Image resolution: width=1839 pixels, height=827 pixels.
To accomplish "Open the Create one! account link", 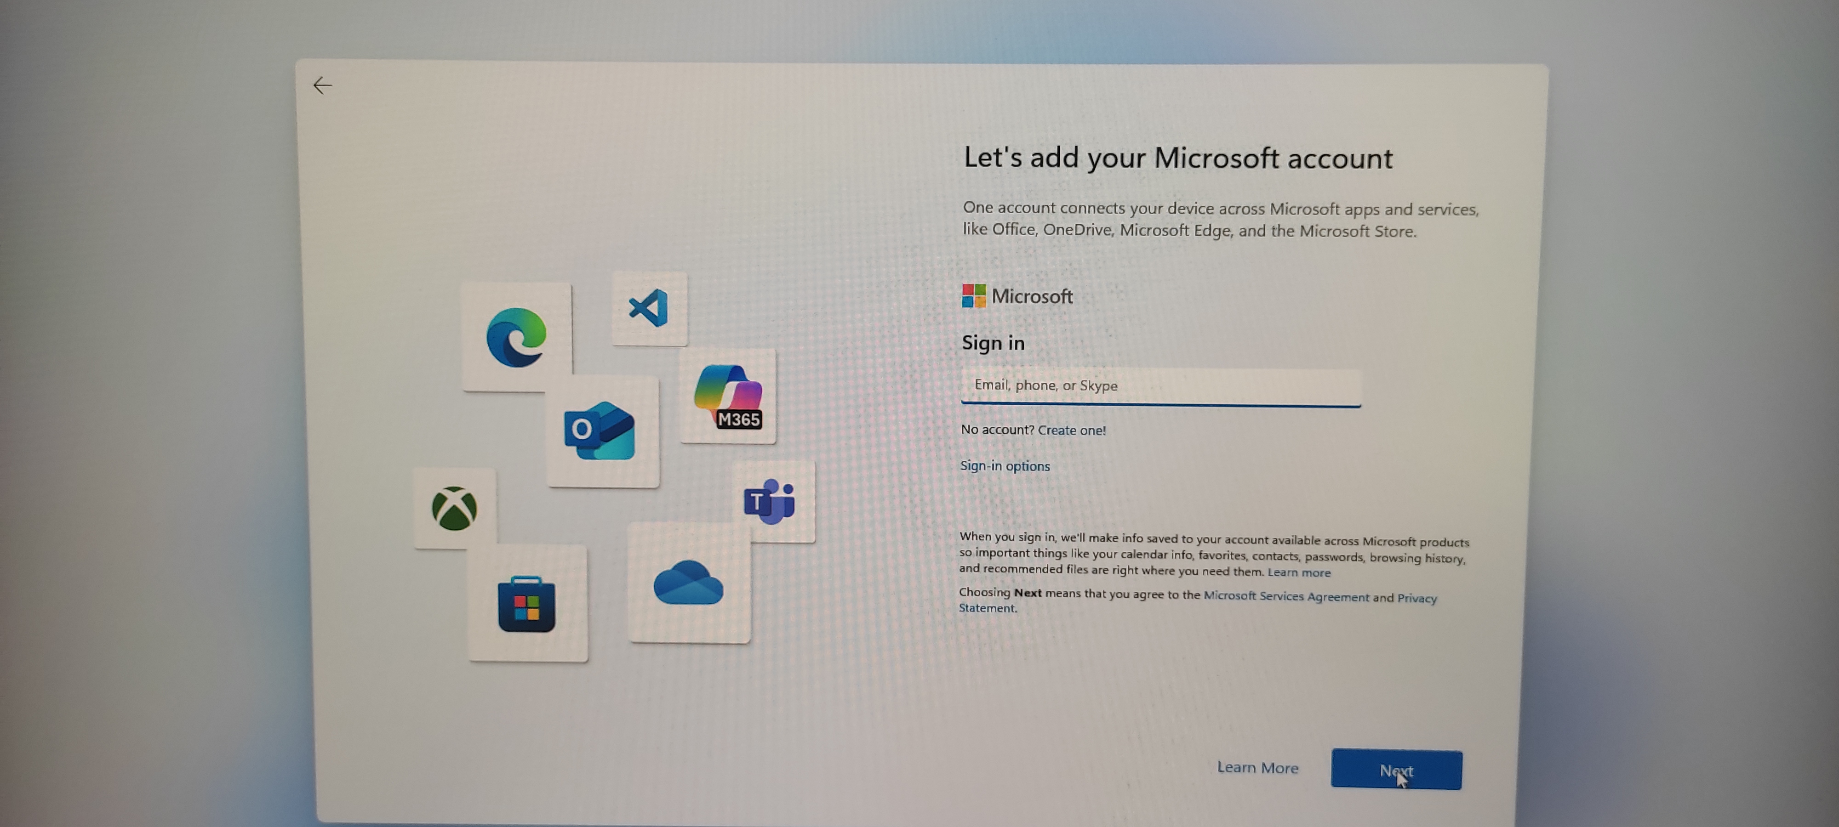I will (1071, 430).
